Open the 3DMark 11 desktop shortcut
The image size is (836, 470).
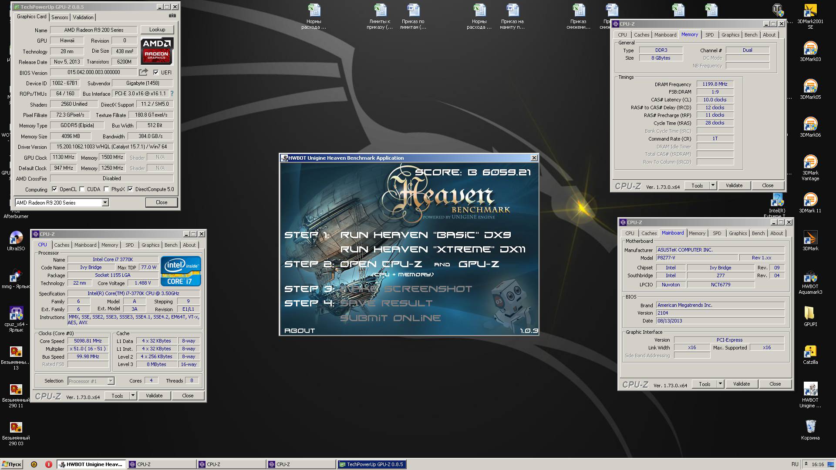[x=810, y=203]
